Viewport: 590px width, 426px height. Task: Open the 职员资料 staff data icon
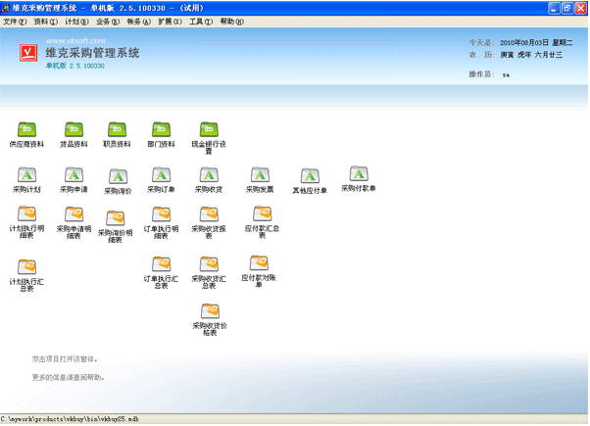coord(117,134)
